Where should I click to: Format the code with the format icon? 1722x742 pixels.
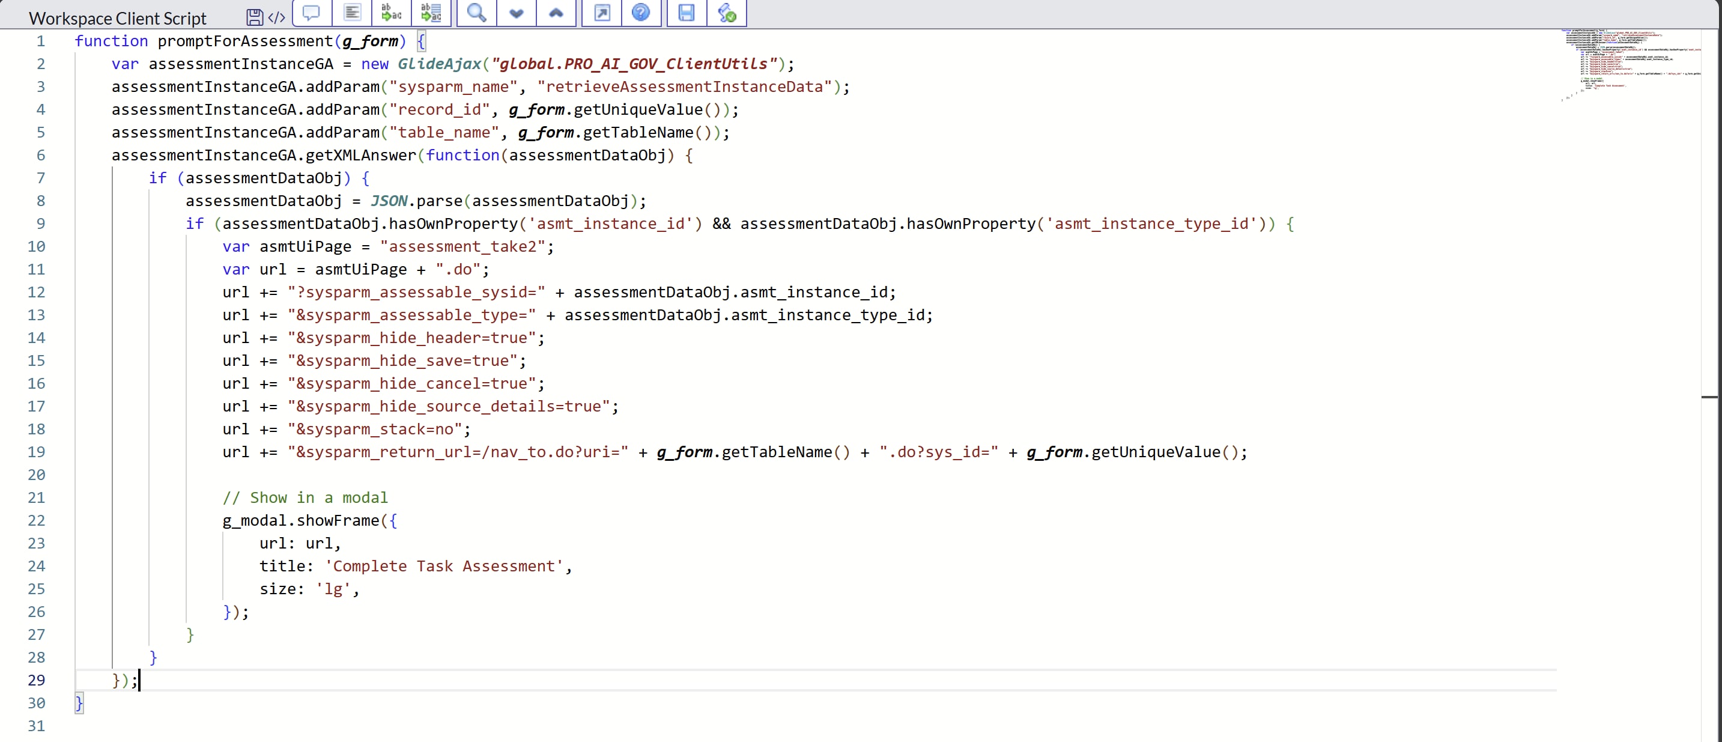pos(351,13)
